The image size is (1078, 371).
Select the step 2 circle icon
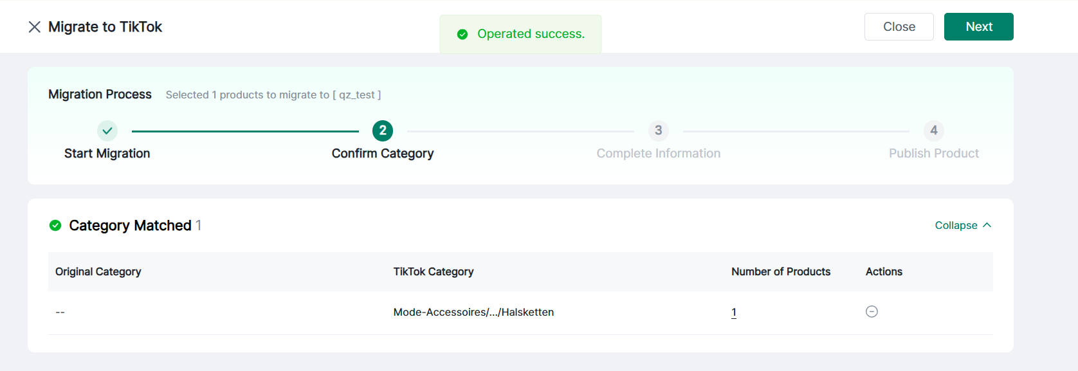tap(383, 131)
